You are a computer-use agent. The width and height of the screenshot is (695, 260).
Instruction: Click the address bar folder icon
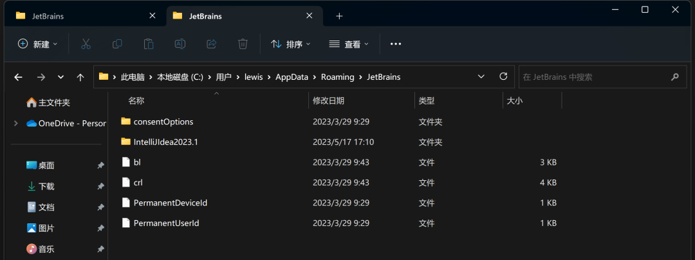(x=104, y=76)
